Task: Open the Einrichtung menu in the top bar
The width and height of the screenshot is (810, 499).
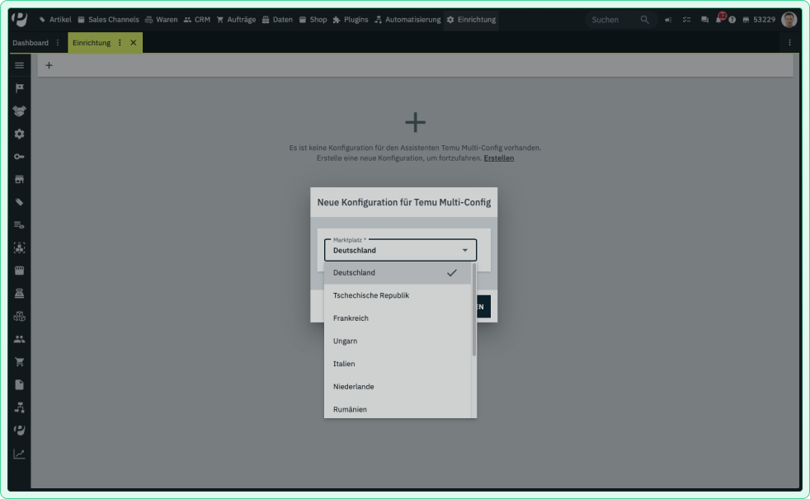Action: click(x=471, y=20)
